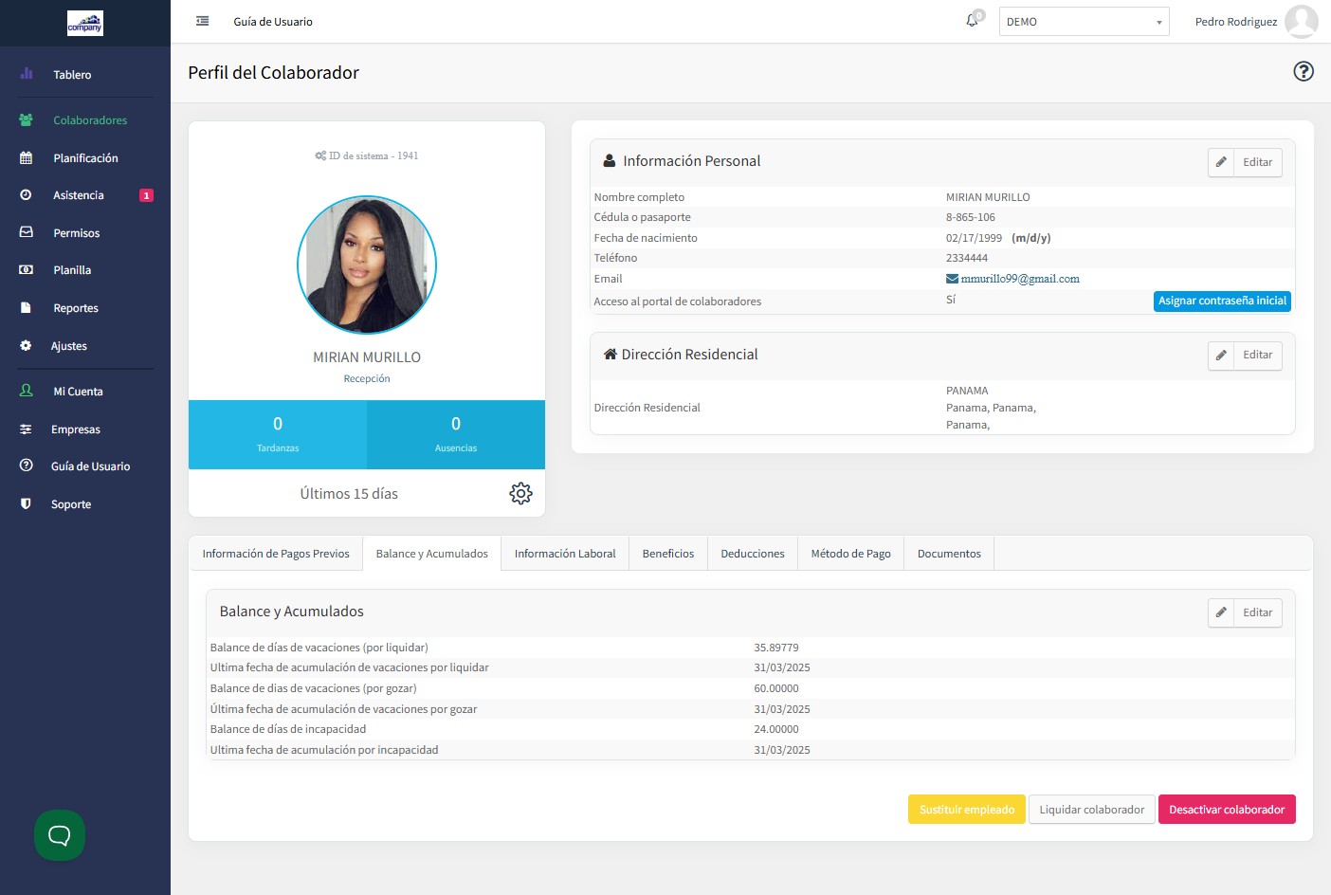Click the pencil icon in Dirección Residencial
This screenshot has height=895, width=1331.
(x=1221, y=355)
